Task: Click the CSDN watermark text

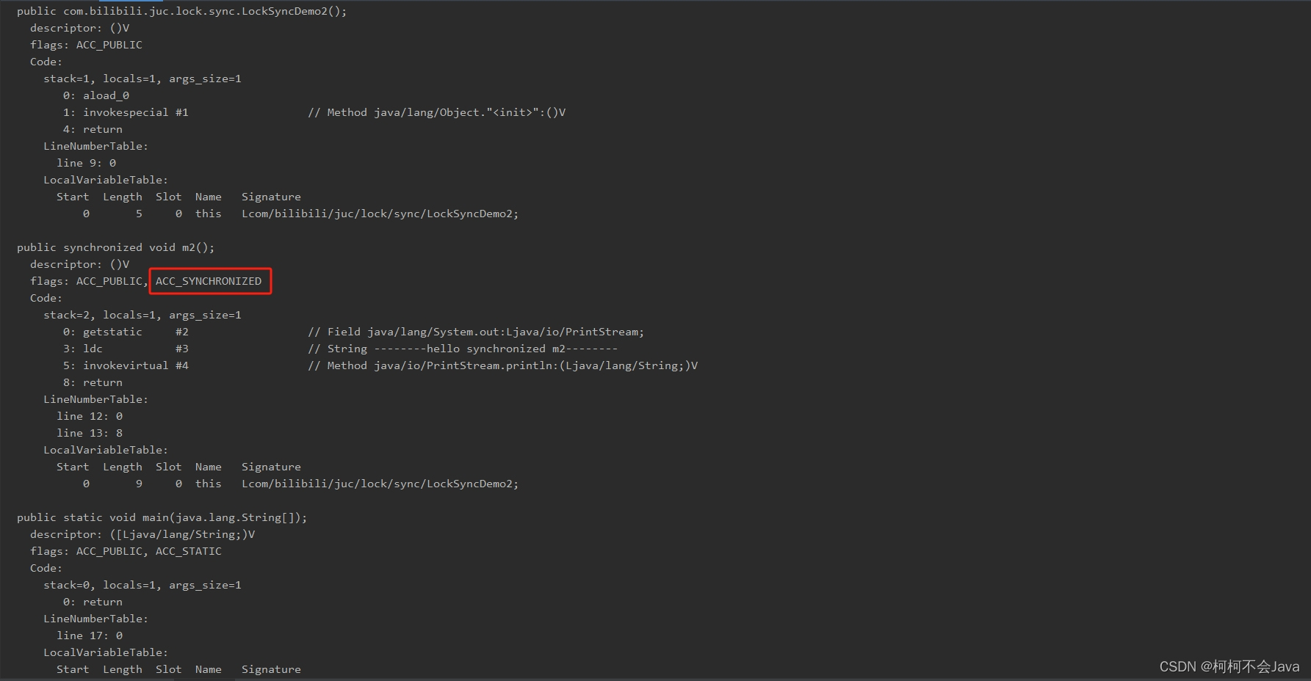Action: (1229, 666)
